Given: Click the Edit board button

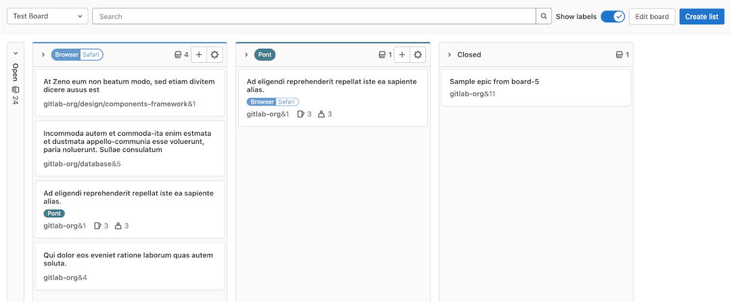Looking at the screenshot, I should [x=652, y=16].
